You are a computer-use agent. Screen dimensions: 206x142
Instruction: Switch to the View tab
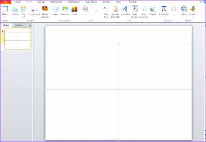coord(118,2)
